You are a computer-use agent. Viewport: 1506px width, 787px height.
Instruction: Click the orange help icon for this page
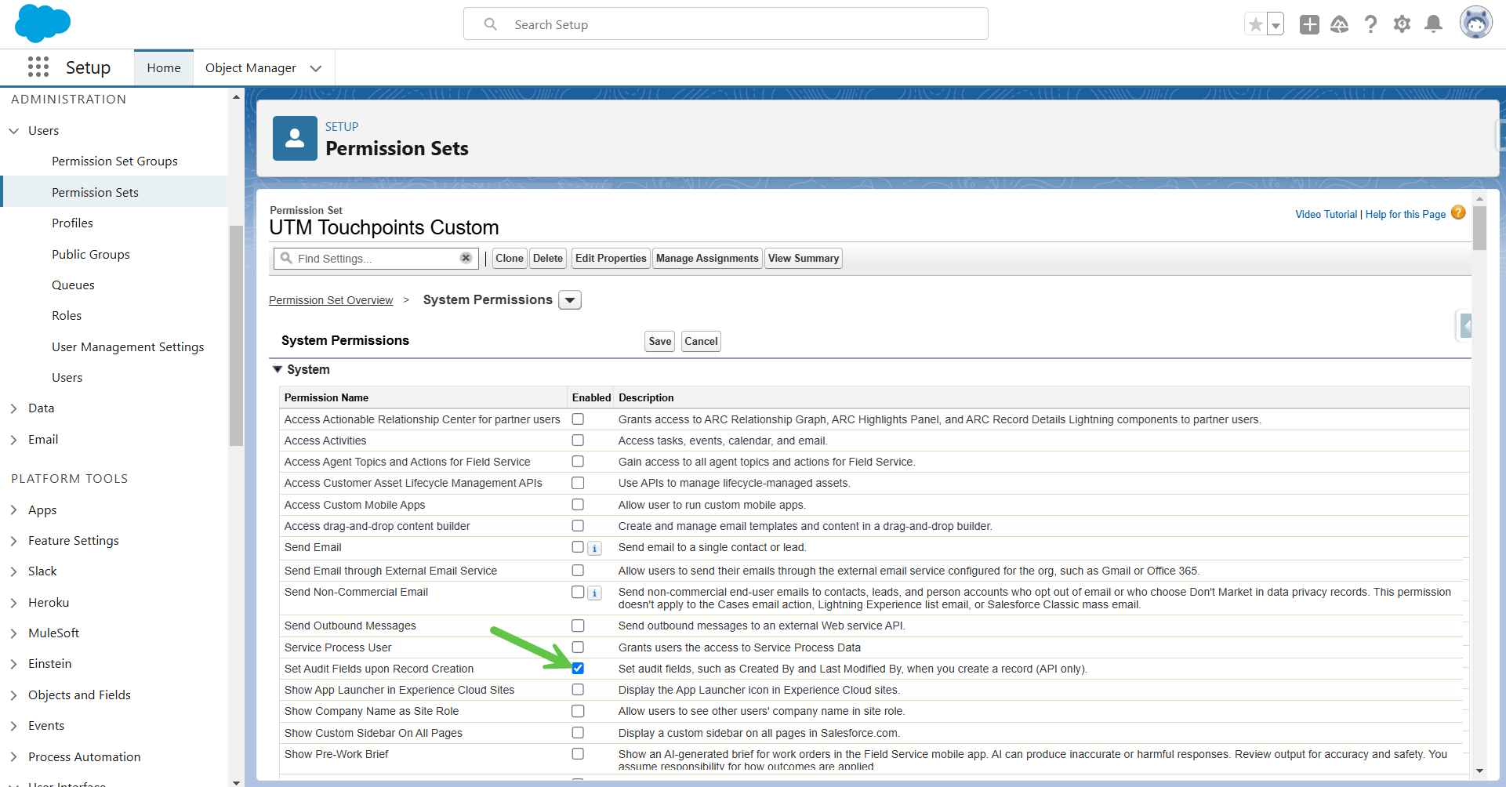point(1458,212)
